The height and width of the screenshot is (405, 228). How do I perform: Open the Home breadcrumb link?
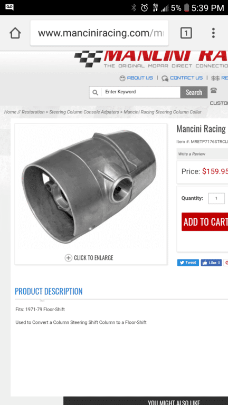click(x=10, y=112)
